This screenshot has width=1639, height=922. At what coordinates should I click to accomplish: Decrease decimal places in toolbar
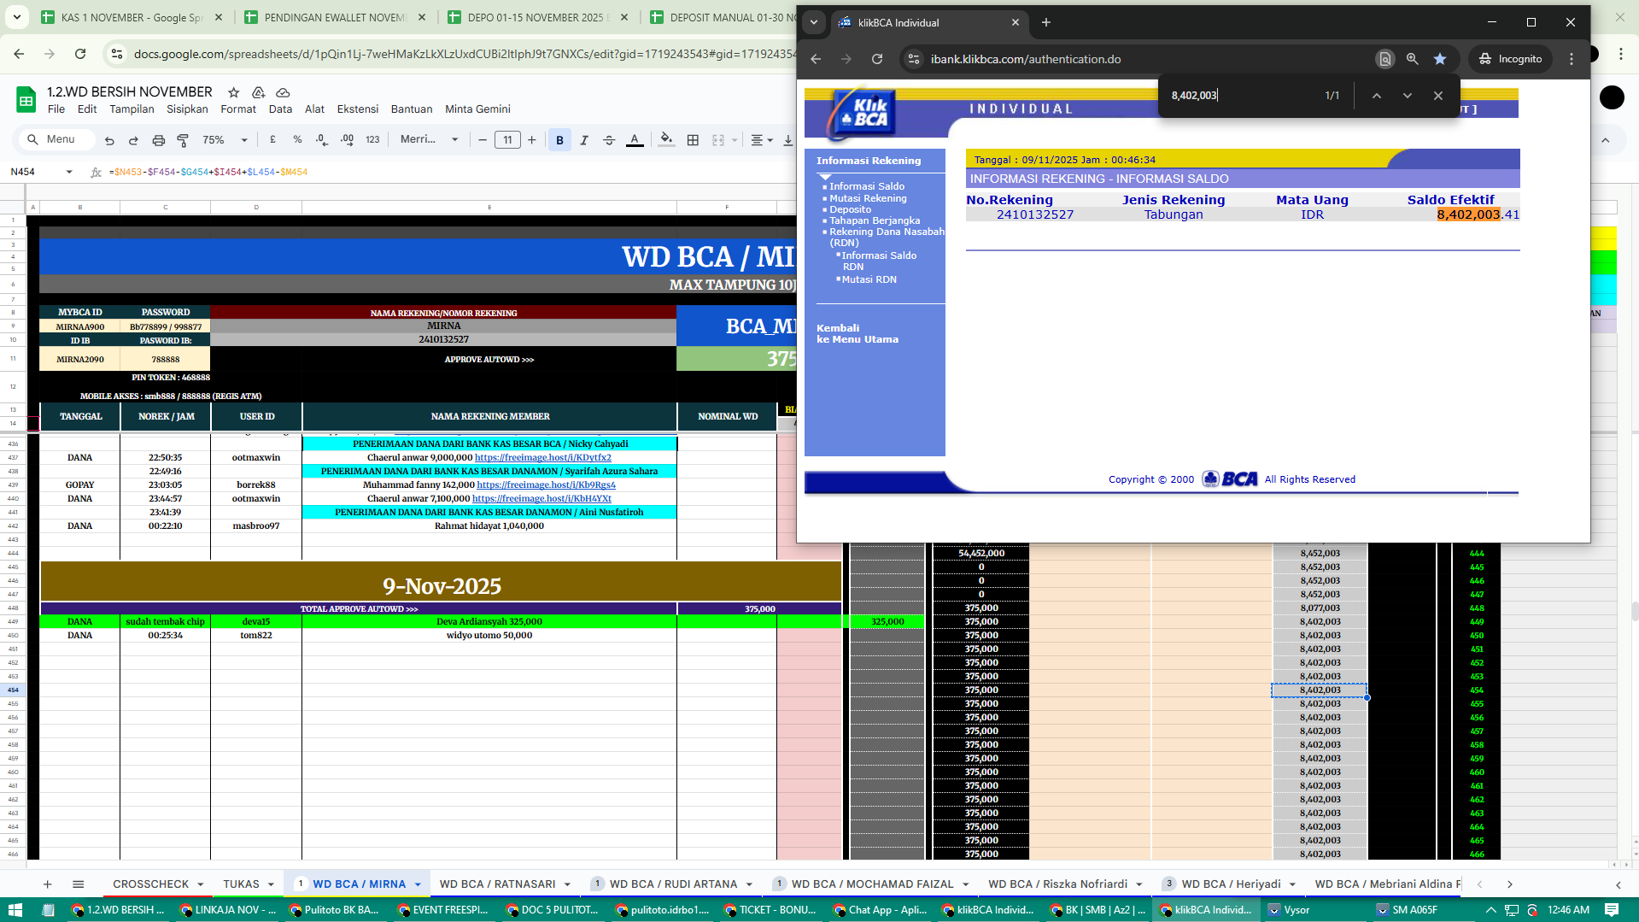321,139
